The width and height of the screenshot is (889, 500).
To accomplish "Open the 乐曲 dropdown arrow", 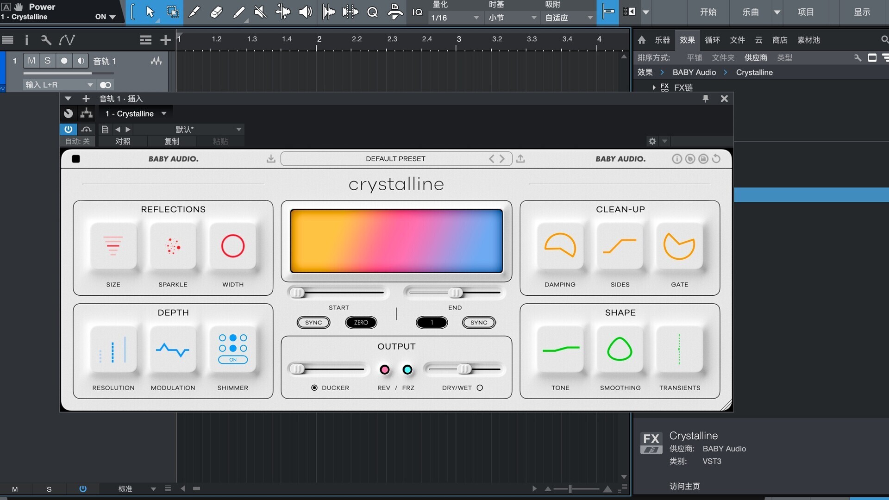I will pyautogui.click(x=777, y=12).
